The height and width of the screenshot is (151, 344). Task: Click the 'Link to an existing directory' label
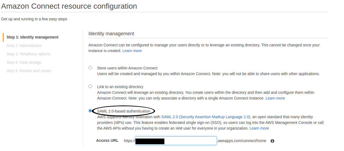[x=120, y=87]
